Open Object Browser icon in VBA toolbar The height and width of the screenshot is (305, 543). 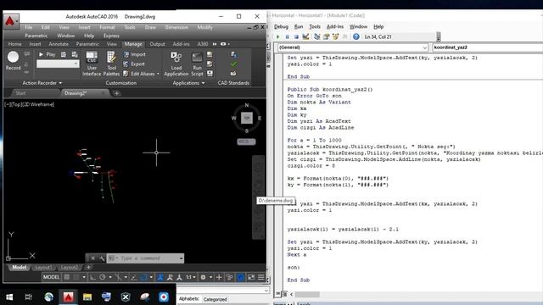point(335,36)
